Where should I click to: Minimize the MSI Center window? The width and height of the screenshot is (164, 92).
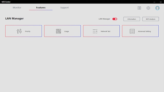pos(154,2)
